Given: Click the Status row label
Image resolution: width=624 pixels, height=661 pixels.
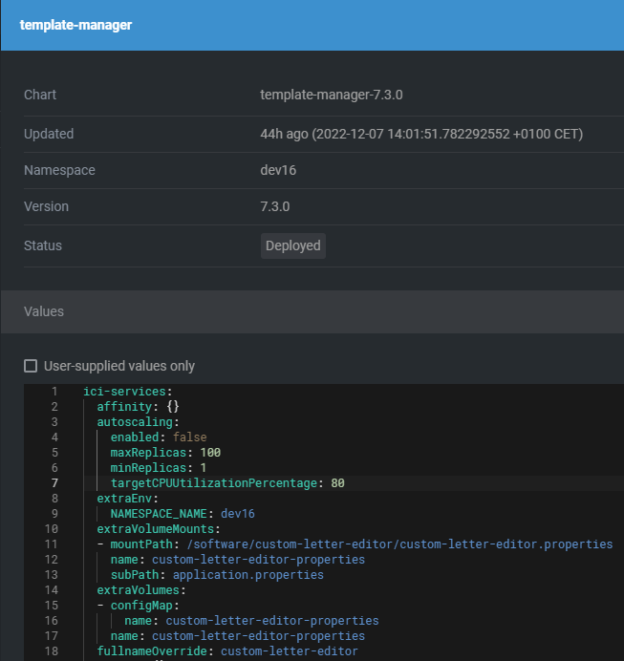Looking at the screenshot, I should coord(43,245).
